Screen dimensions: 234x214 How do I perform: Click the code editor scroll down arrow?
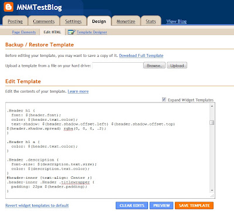tap(212, 191)
